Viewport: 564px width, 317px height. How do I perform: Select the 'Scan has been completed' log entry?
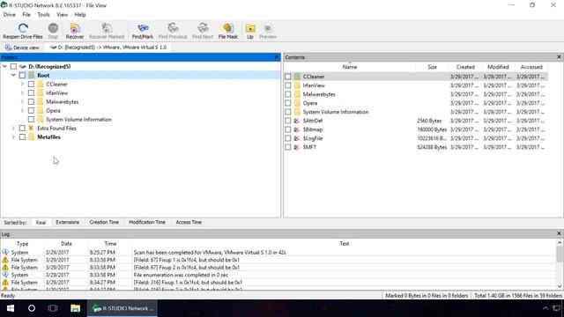coord(278,253)
